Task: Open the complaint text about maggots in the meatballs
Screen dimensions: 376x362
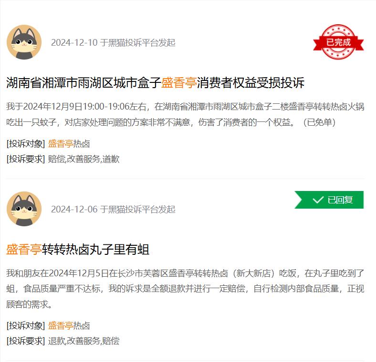Action: click(x=185, y=289)
